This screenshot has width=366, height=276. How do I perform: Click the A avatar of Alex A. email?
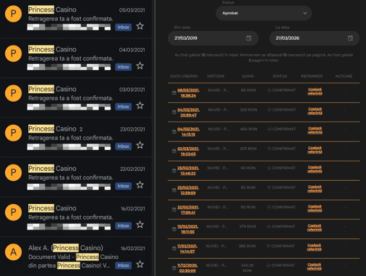13,252
